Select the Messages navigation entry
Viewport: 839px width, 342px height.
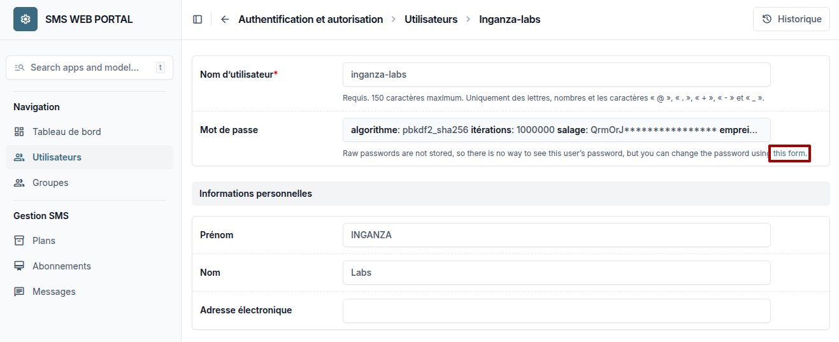click(89, 292)
